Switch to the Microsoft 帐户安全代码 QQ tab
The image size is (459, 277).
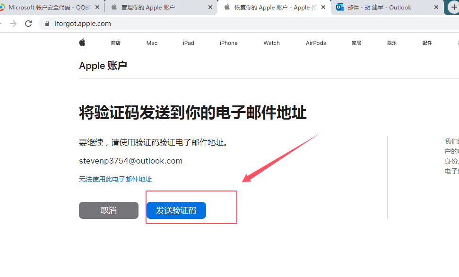pos(50,7)
